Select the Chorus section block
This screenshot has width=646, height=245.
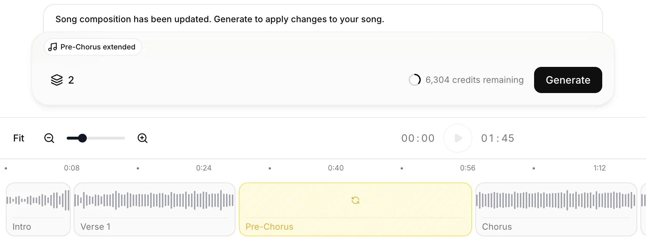coord(556,209)
